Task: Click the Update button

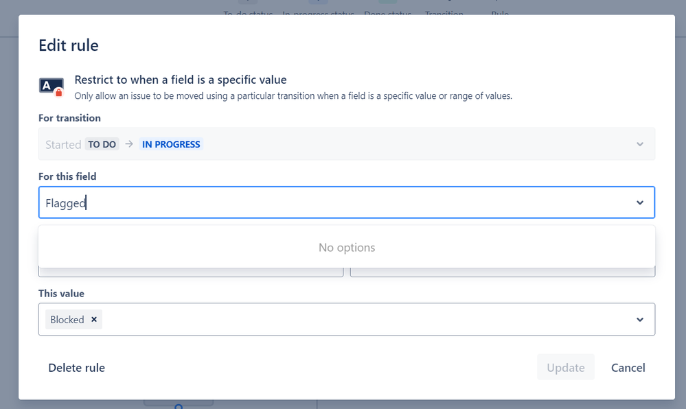Action: click(566, 367)
